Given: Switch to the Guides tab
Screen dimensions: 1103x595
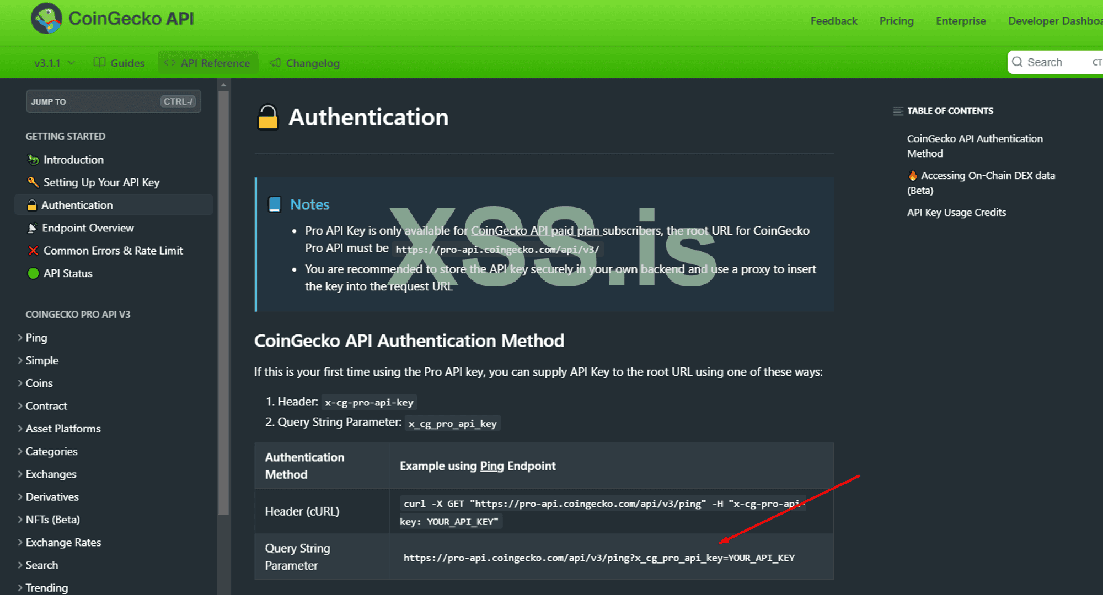Looking at the screenshot, I should 119,63.
